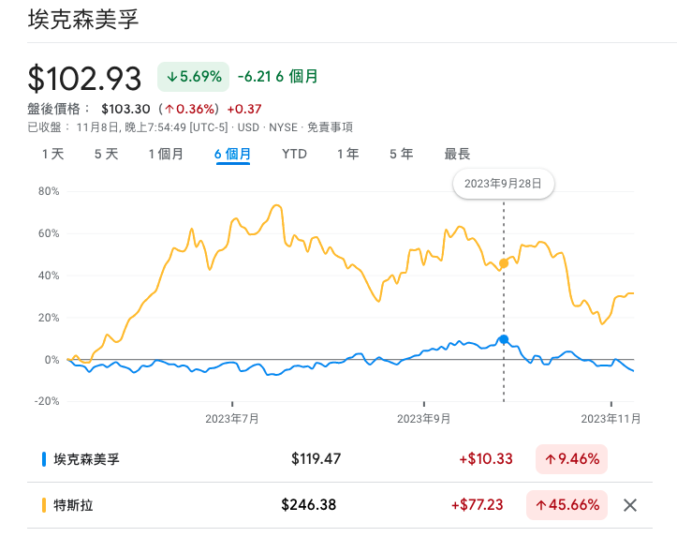Switch chart to YTD range

tap(294, 154)
